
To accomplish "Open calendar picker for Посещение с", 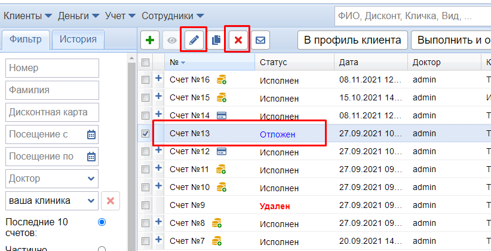I will tap(91, 134).
